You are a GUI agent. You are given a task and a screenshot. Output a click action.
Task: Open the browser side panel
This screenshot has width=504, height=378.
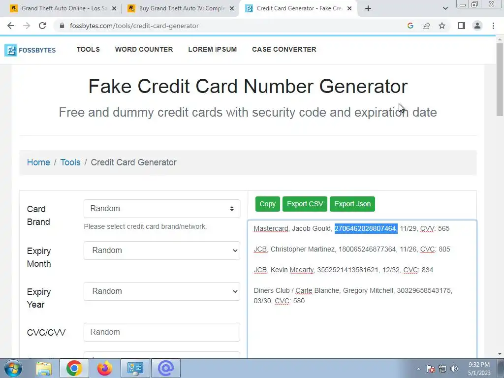point(462,26)
